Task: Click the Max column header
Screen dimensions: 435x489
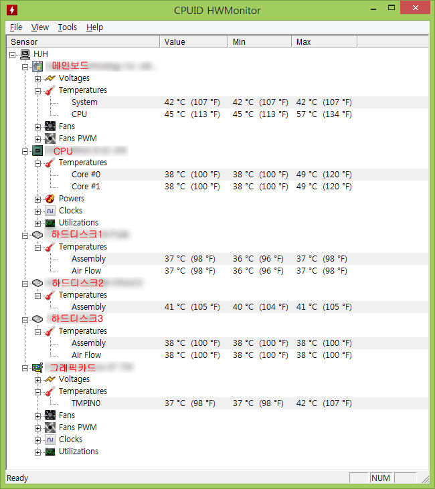Action: click(324, 41)
